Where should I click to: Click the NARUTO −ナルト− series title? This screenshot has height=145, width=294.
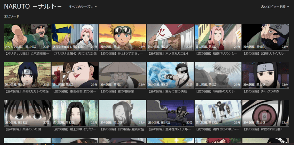pos(33,7)
